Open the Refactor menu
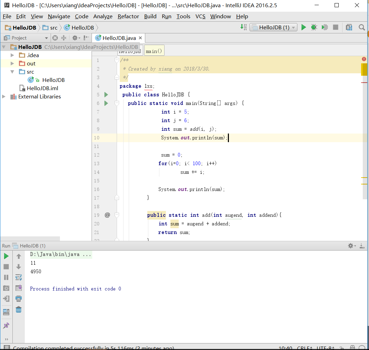Screen dimensions: 369x350 click(x=128, y=17)
